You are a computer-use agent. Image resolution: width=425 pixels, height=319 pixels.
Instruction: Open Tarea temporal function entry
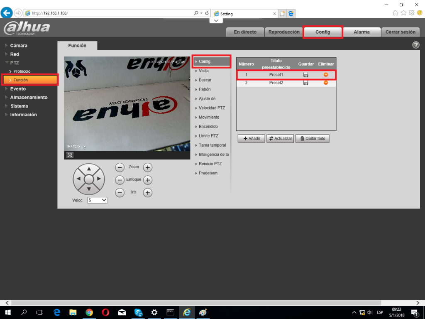point(212,145)
